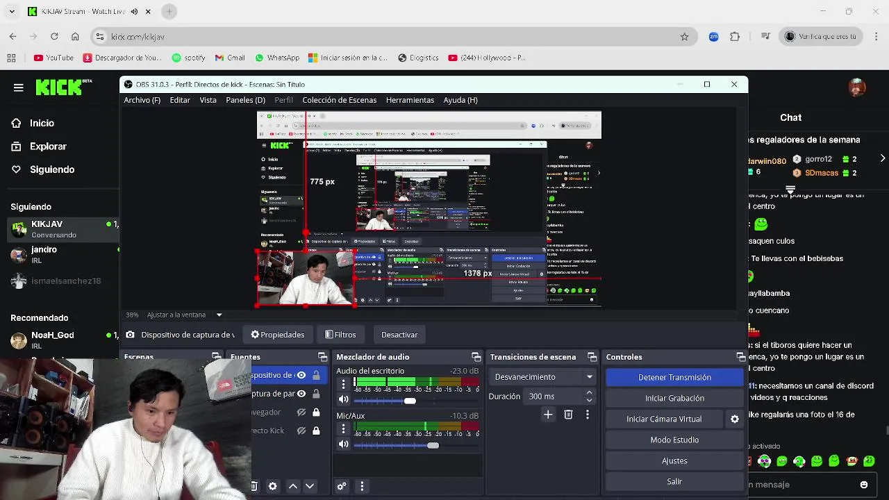
Task: Lock the Captura de pantalla source
Action: pyautogui.click(x=316, y=394)
